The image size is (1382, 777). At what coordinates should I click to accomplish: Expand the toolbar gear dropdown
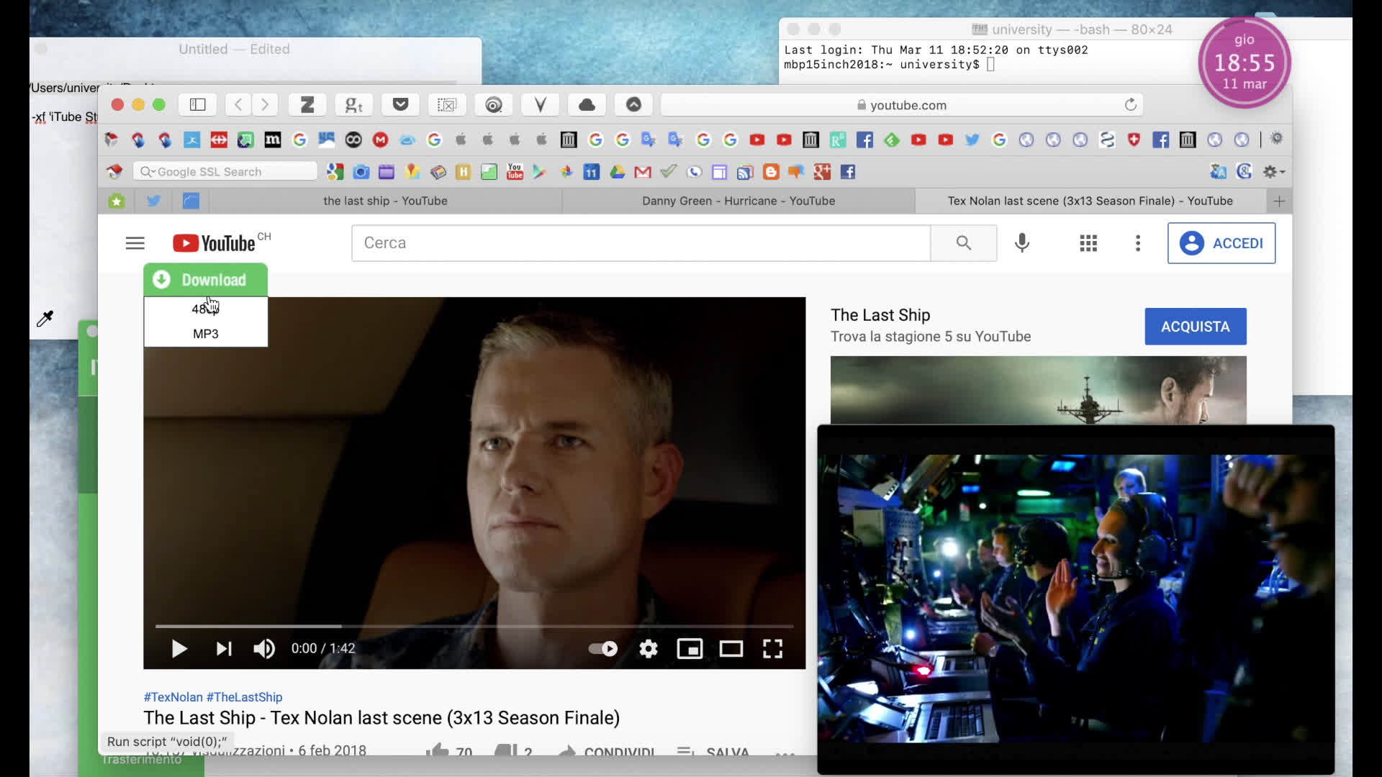pos(1273,172)
